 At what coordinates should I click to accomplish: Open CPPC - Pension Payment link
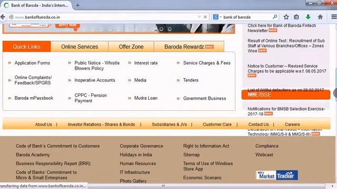pyautogui.click(x=91, y=98)
